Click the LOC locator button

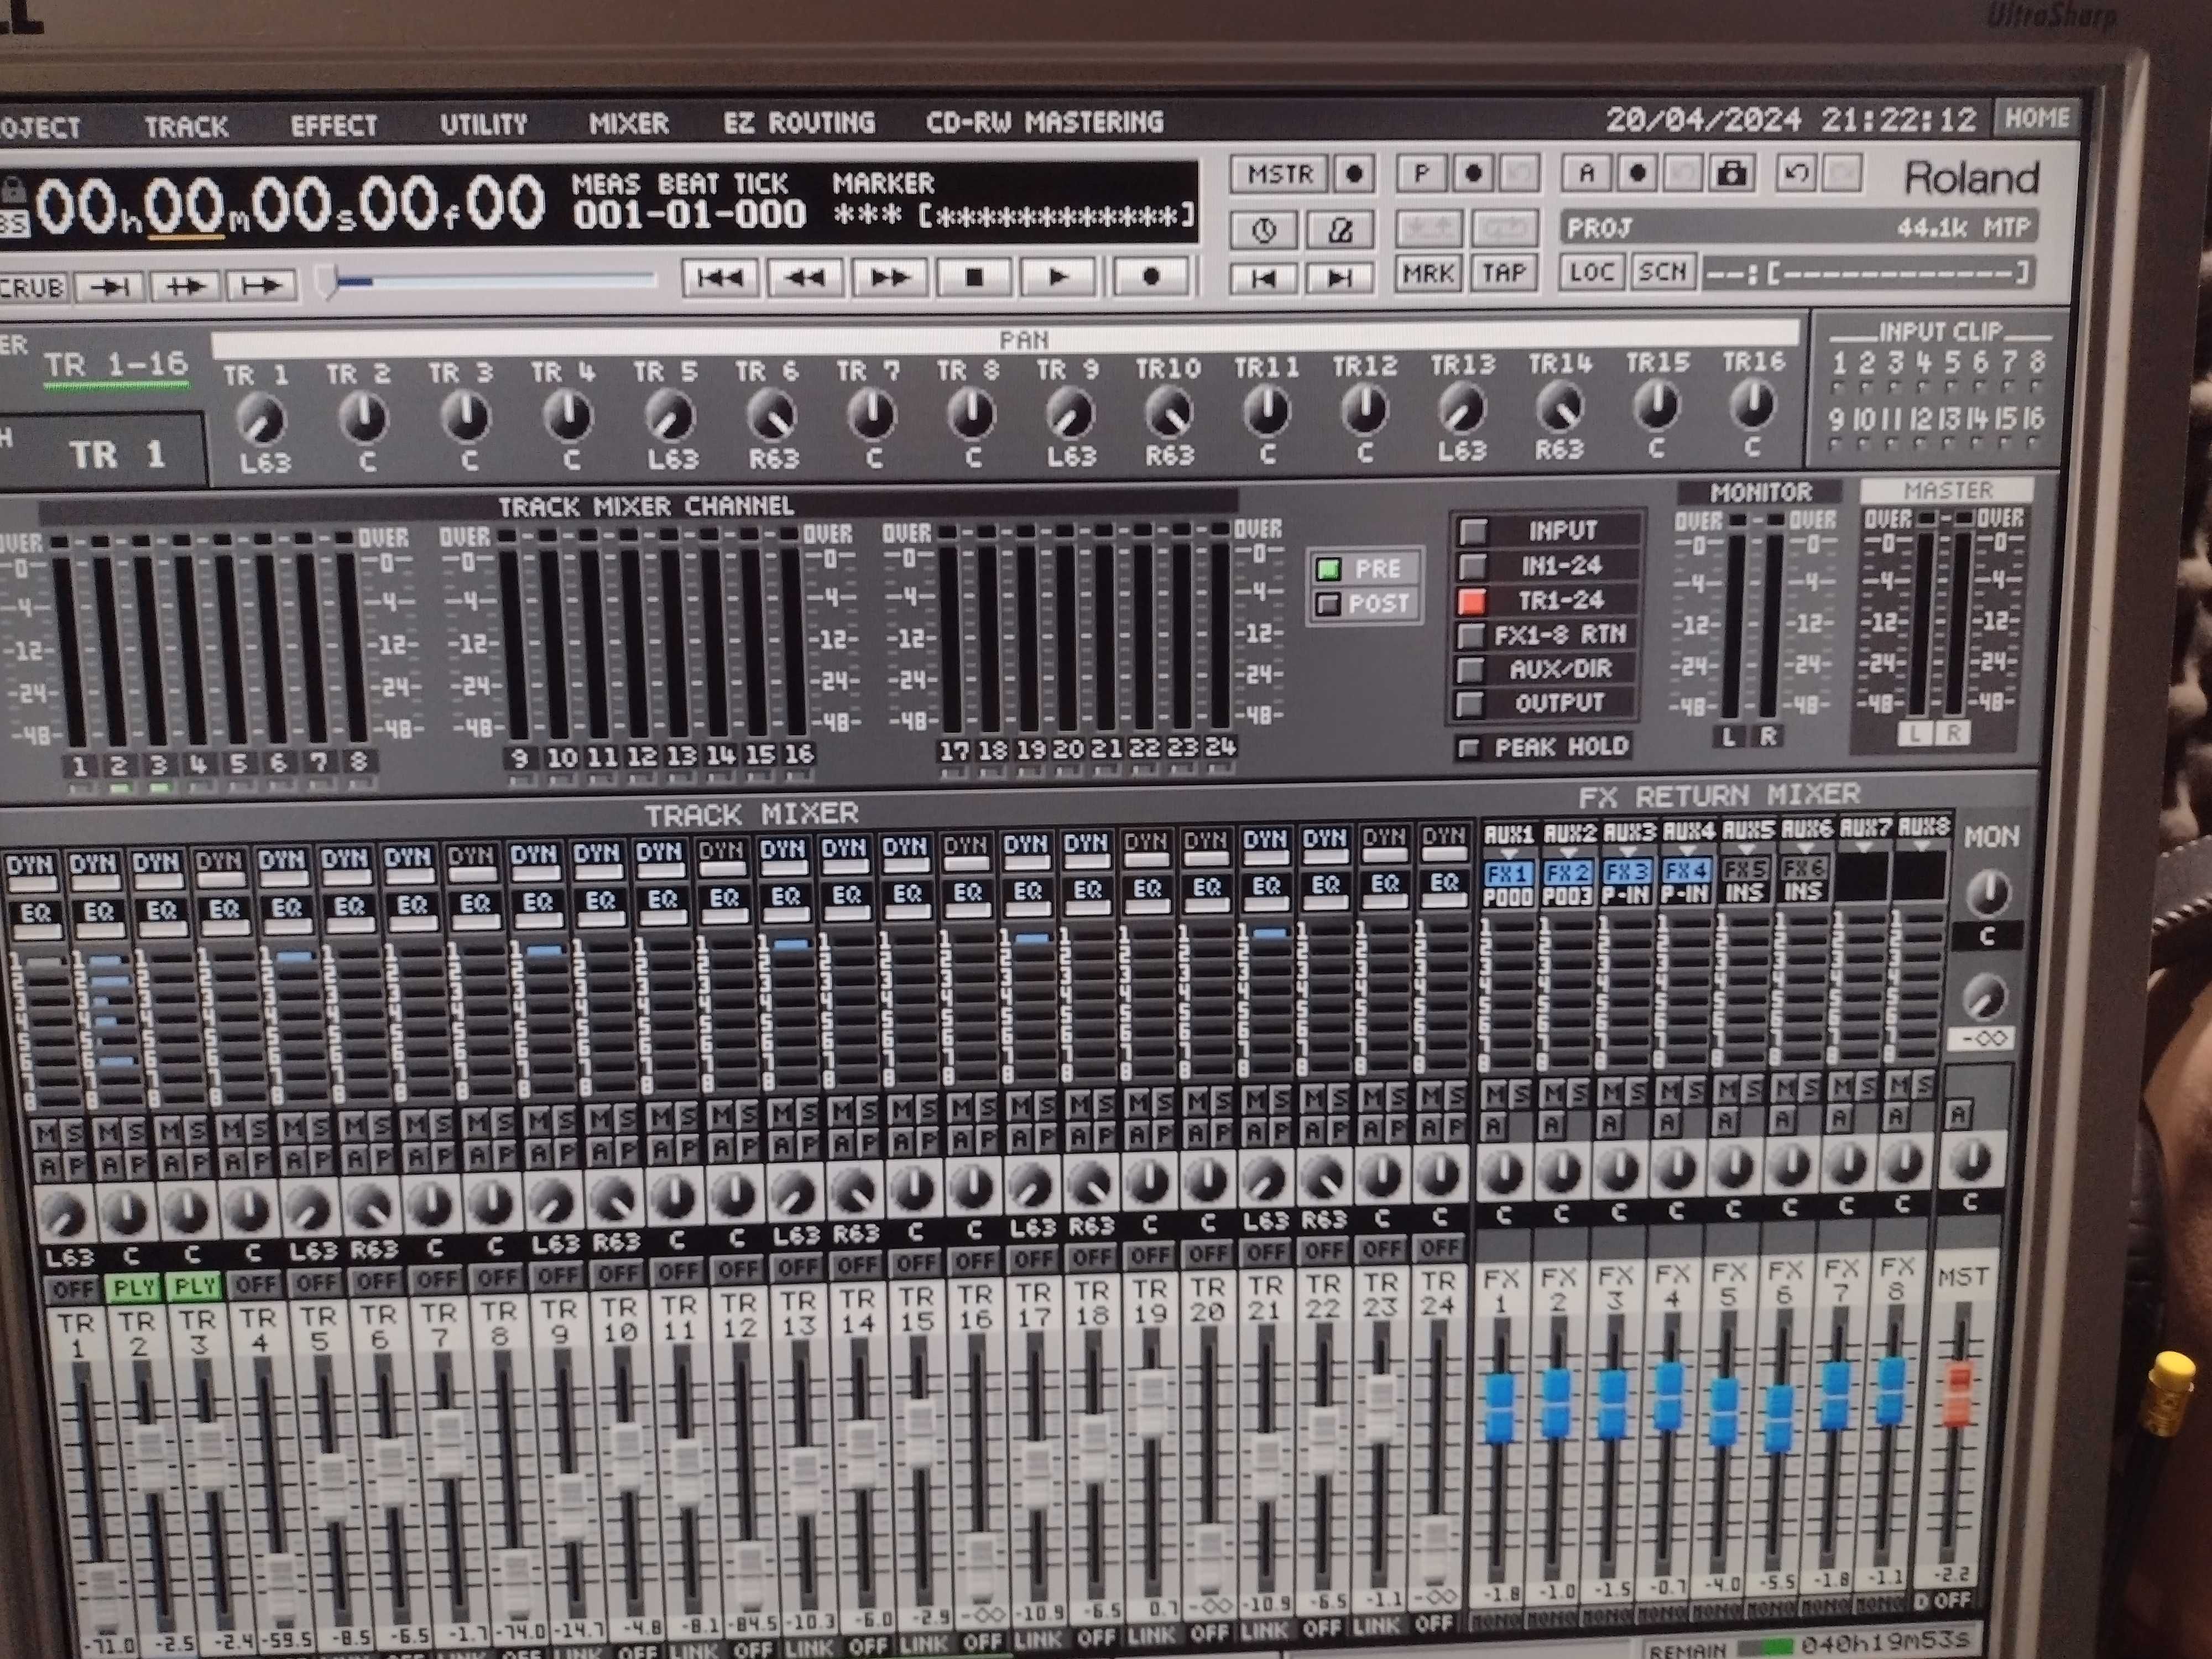(1591, 272)
